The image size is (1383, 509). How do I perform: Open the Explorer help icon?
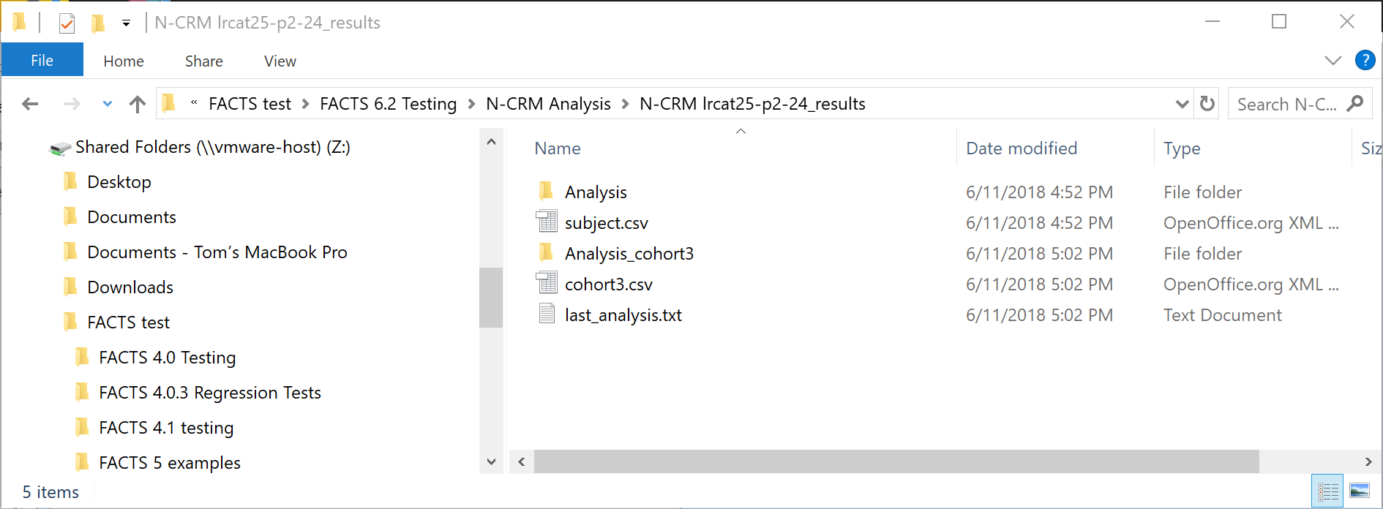click(1365, 60)
